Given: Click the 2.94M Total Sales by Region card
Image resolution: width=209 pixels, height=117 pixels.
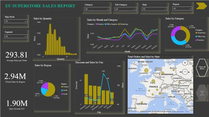Looking at the screenshot, I should point(15,78).
